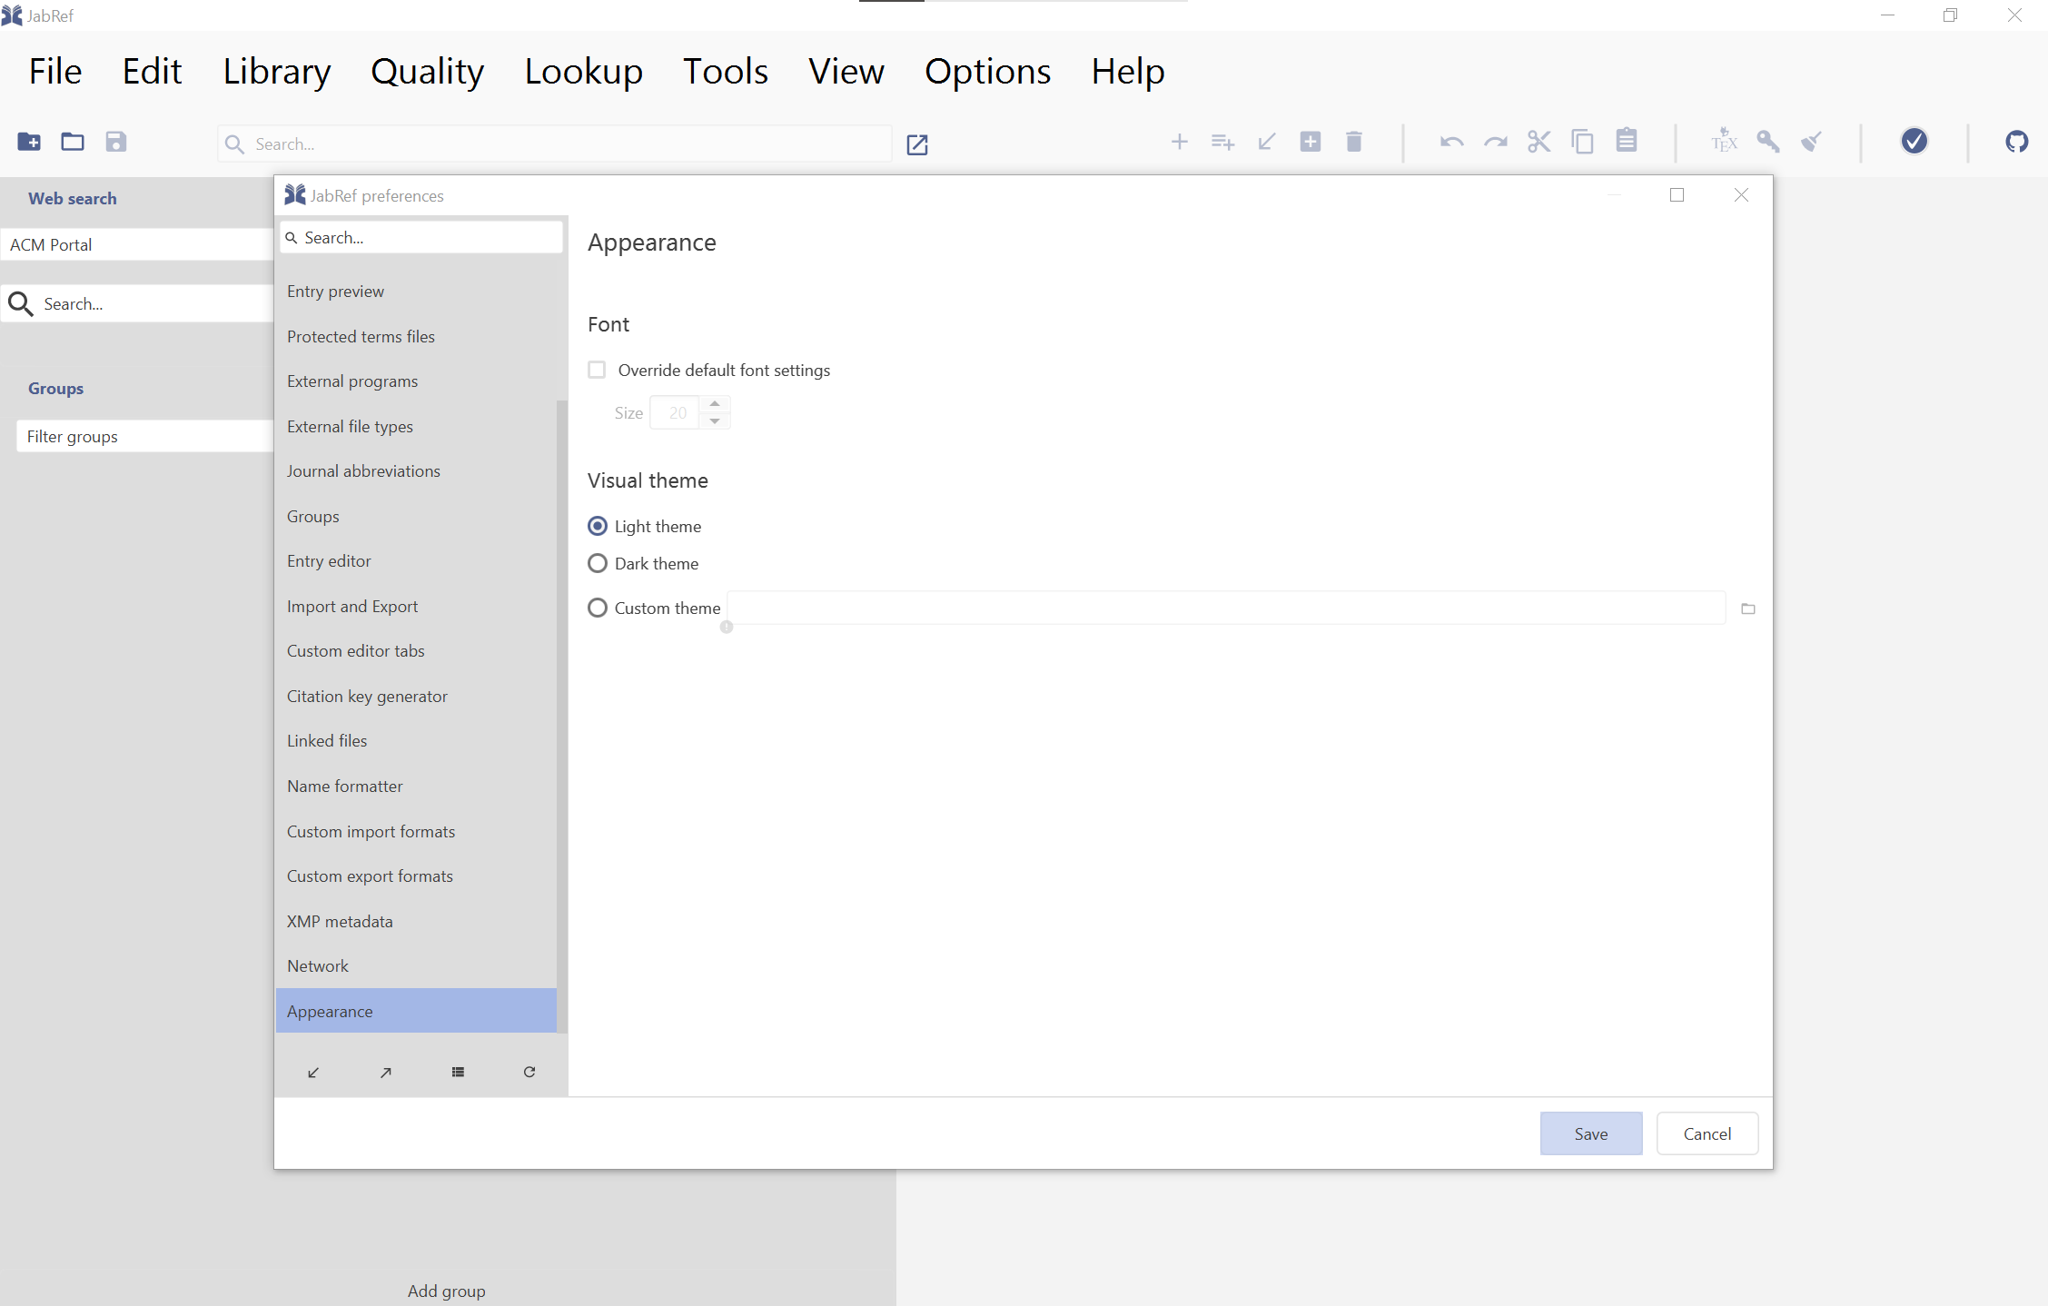Click Add group at the bottom
The height and width of the screenshot is (1306, 2048).
click(x=446, y=1291)
